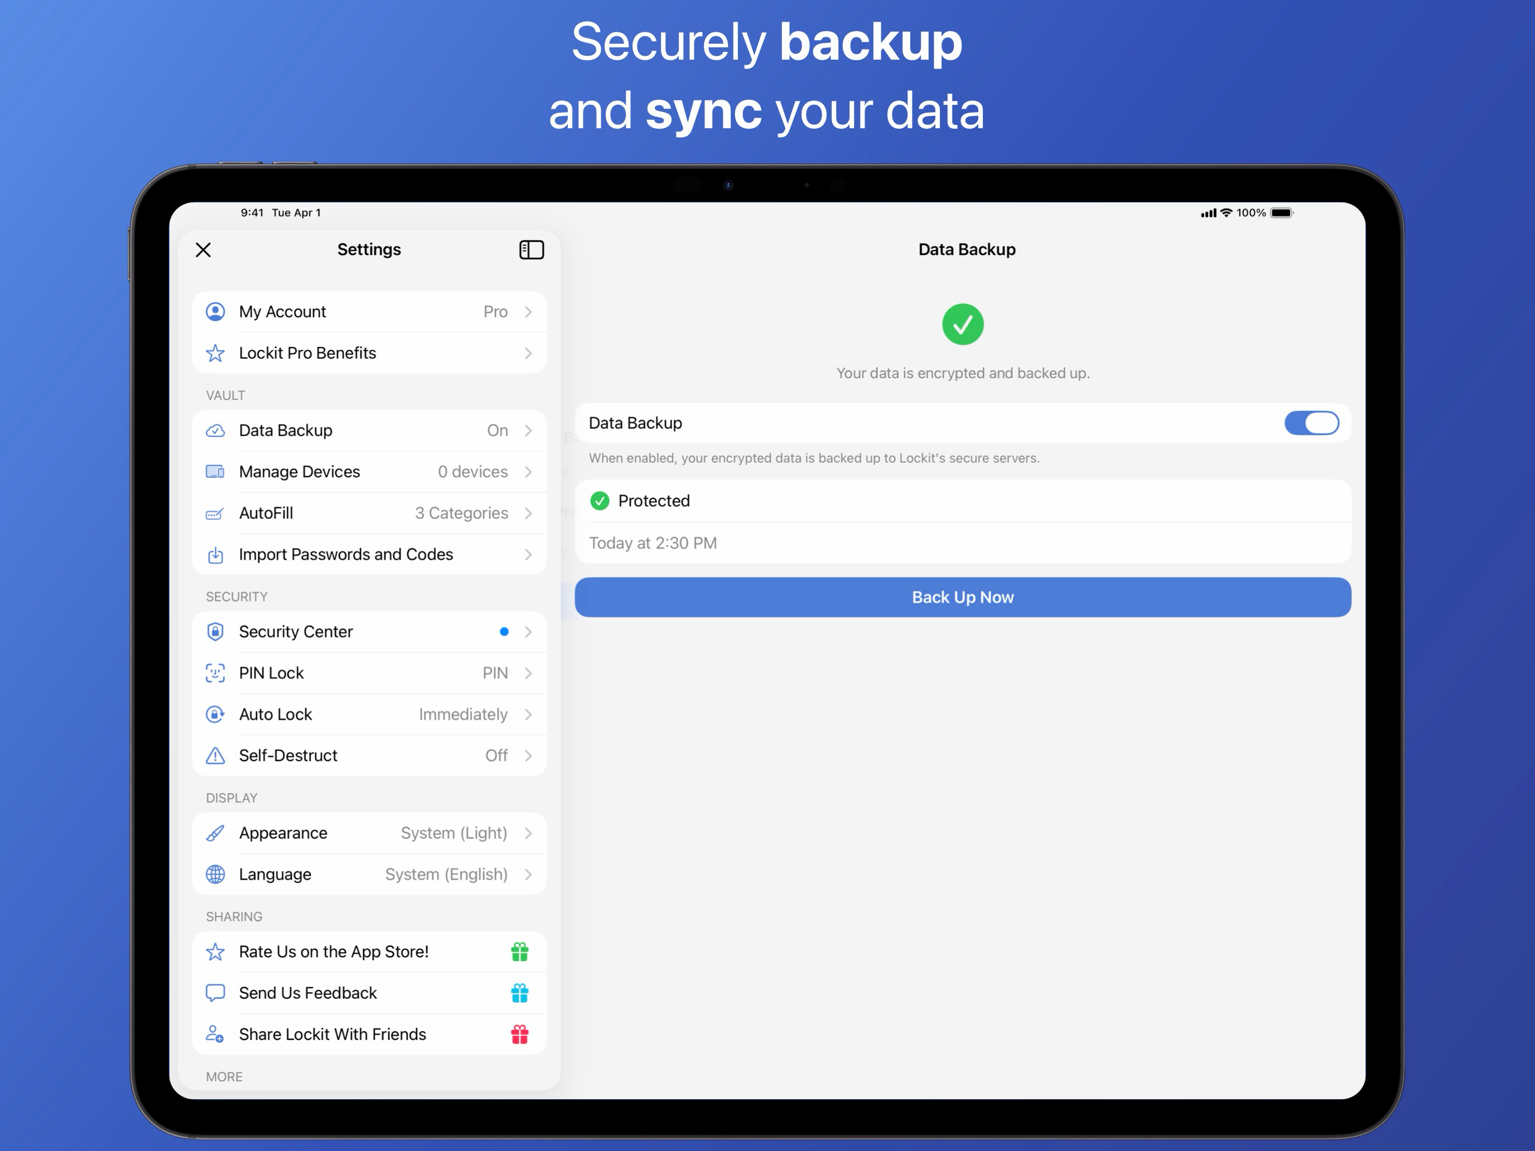This screenshot has width=1535, height=1151.
Task: Click the Security Center shield icon
Action: [215, 631]
